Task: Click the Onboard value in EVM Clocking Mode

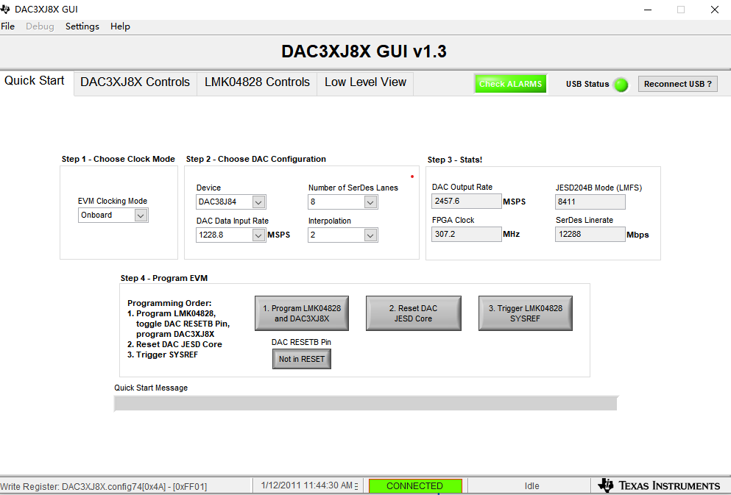Action: 106,215
